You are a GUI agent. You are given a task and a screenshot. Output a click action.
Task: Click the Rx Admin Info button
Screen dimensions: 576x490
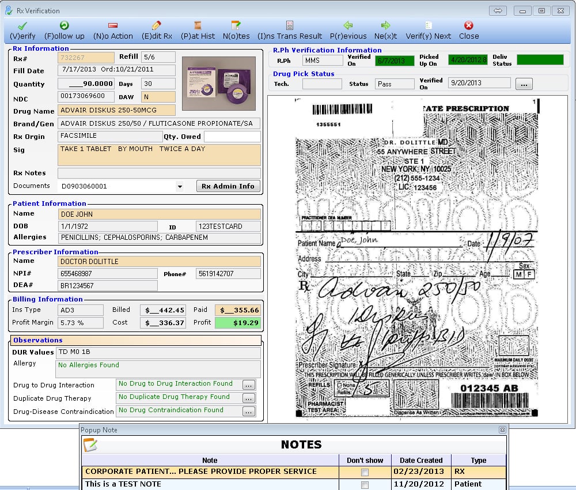click(x=228, y=186)
